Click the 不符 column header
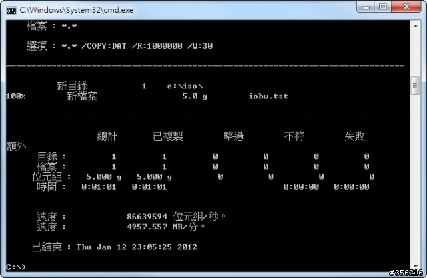 pyautogui.click(x=294, y=136)
